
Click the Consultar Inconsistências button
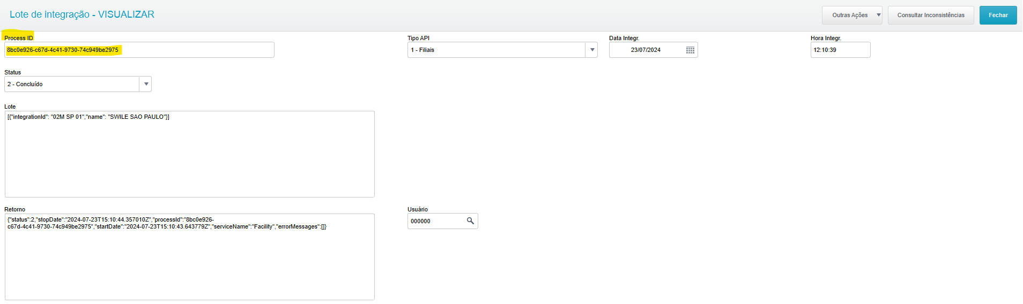pos(931,15)
